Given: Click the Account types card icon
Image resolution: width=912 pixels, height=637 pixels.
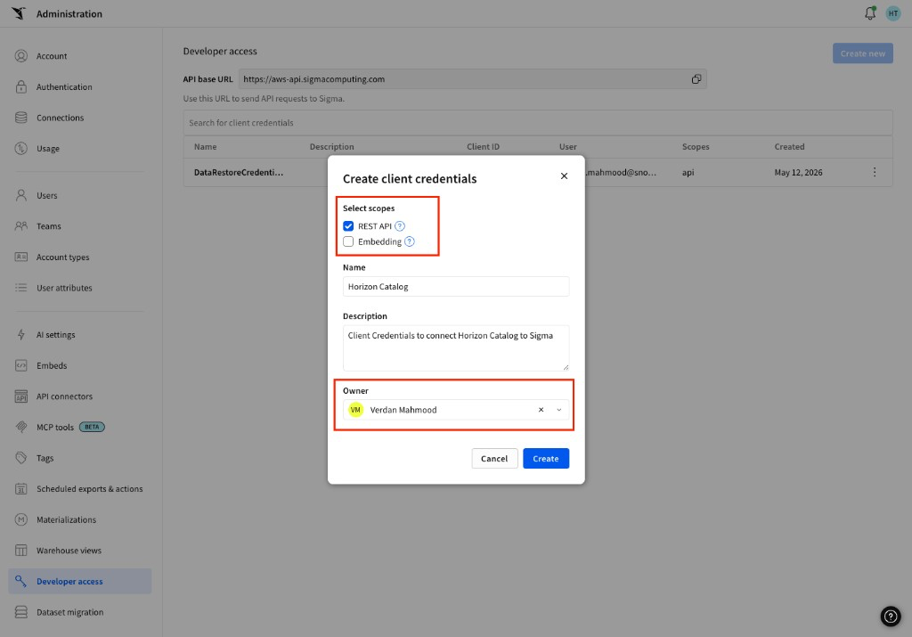Looking at the screenshot, I should (21, 257).
